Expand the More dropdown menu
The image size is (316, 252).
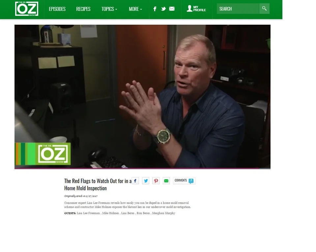point(135,9)
